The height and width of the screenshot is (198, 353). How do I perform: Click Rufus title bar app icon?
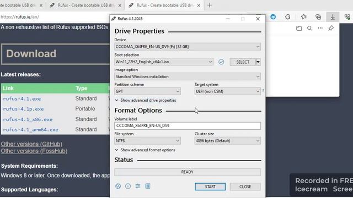point(114,19)
